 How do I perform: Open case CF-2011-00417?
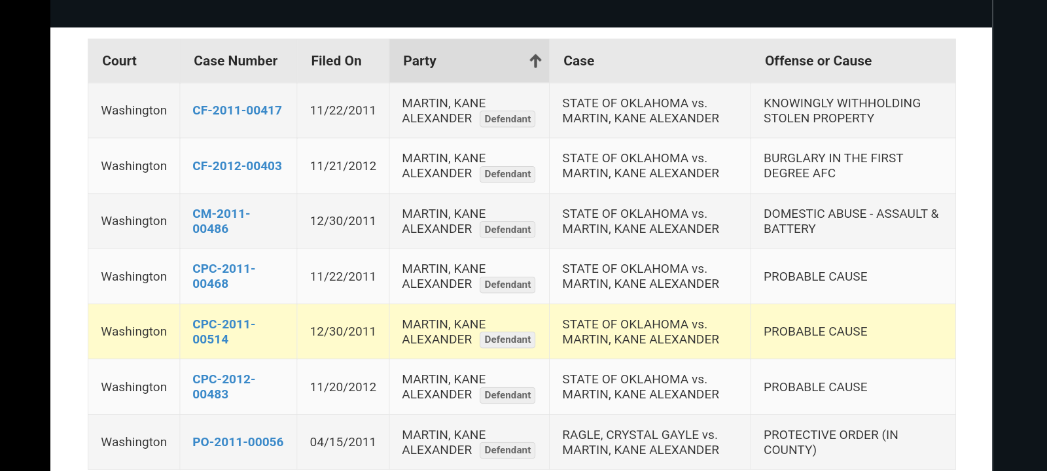pyautogui.click(x=237, y=111)
